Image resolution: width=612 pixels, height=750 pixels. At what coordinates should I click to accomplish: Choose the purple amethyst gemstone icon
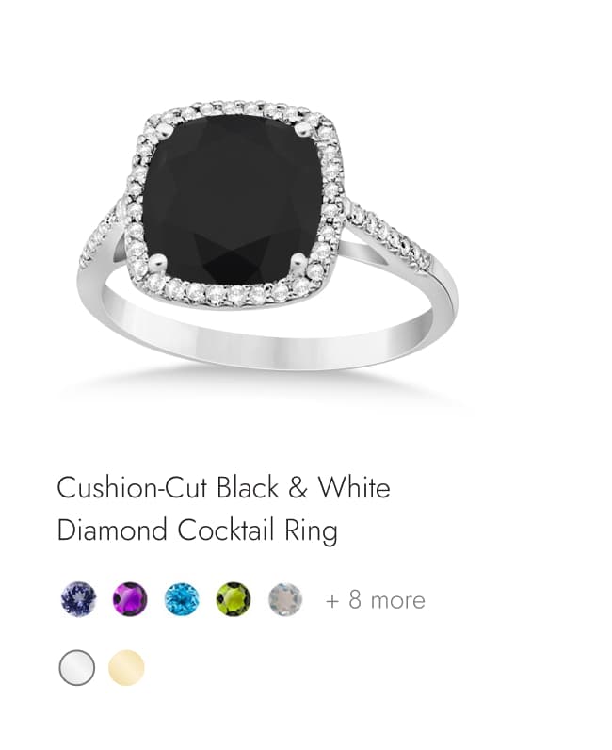(130, 599)
